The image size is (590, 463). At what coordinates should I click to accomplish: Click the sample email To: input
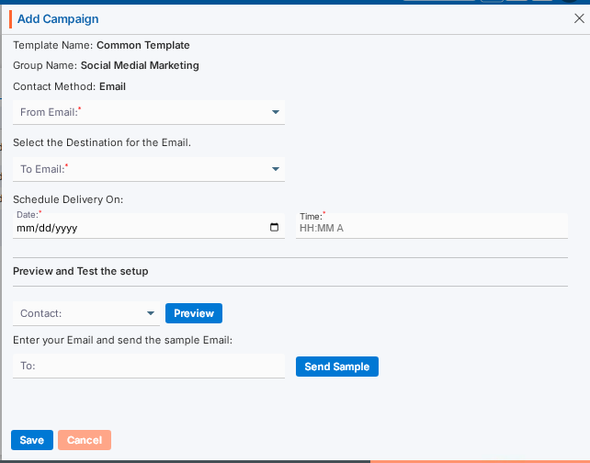(149, 366)
